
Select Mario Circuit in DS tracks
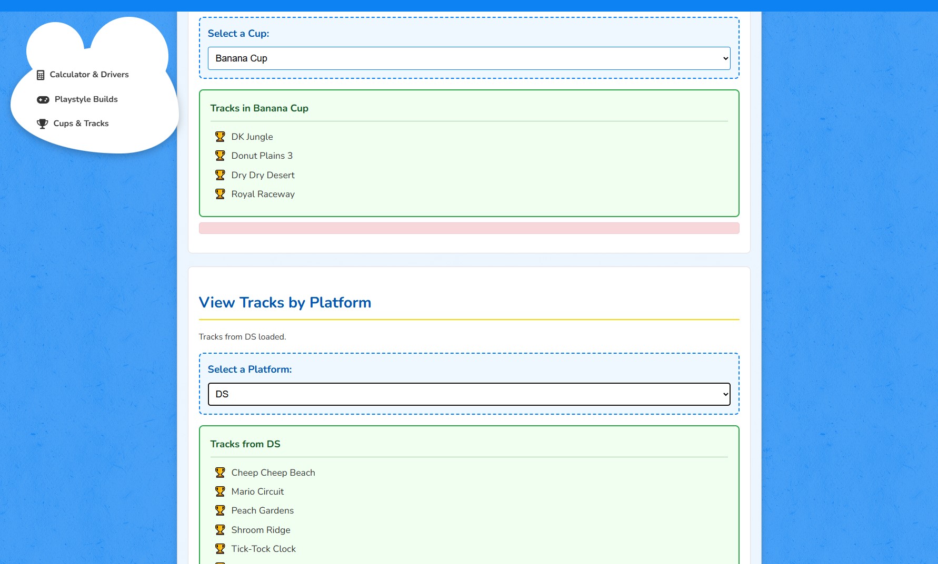(x=257, y=491)
